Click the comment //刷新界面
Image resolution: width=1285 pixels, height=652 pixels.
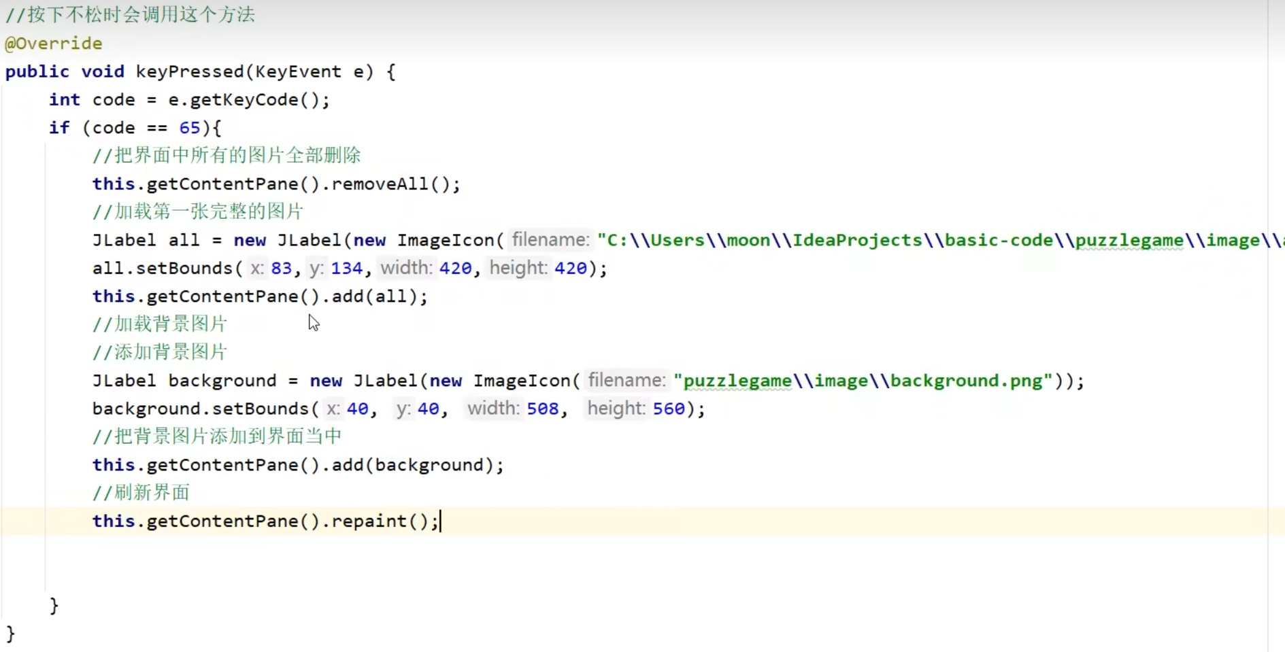click(141, 492)
